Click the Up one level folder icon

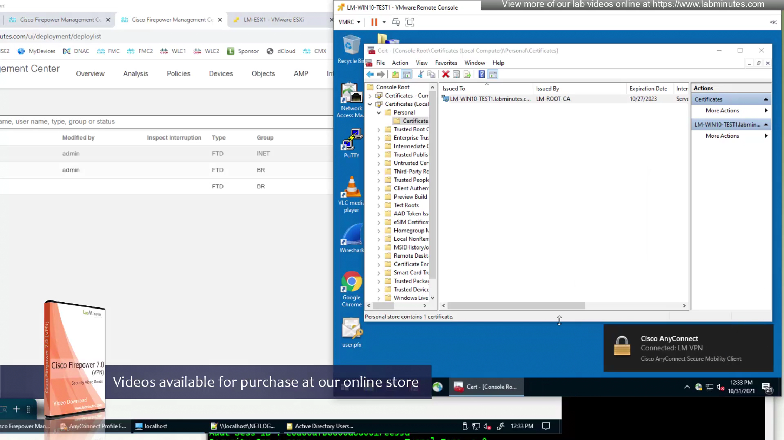(395, 74)
